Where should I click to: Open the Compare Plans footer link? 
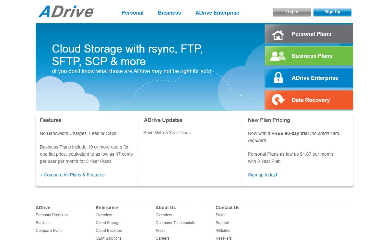49,231
